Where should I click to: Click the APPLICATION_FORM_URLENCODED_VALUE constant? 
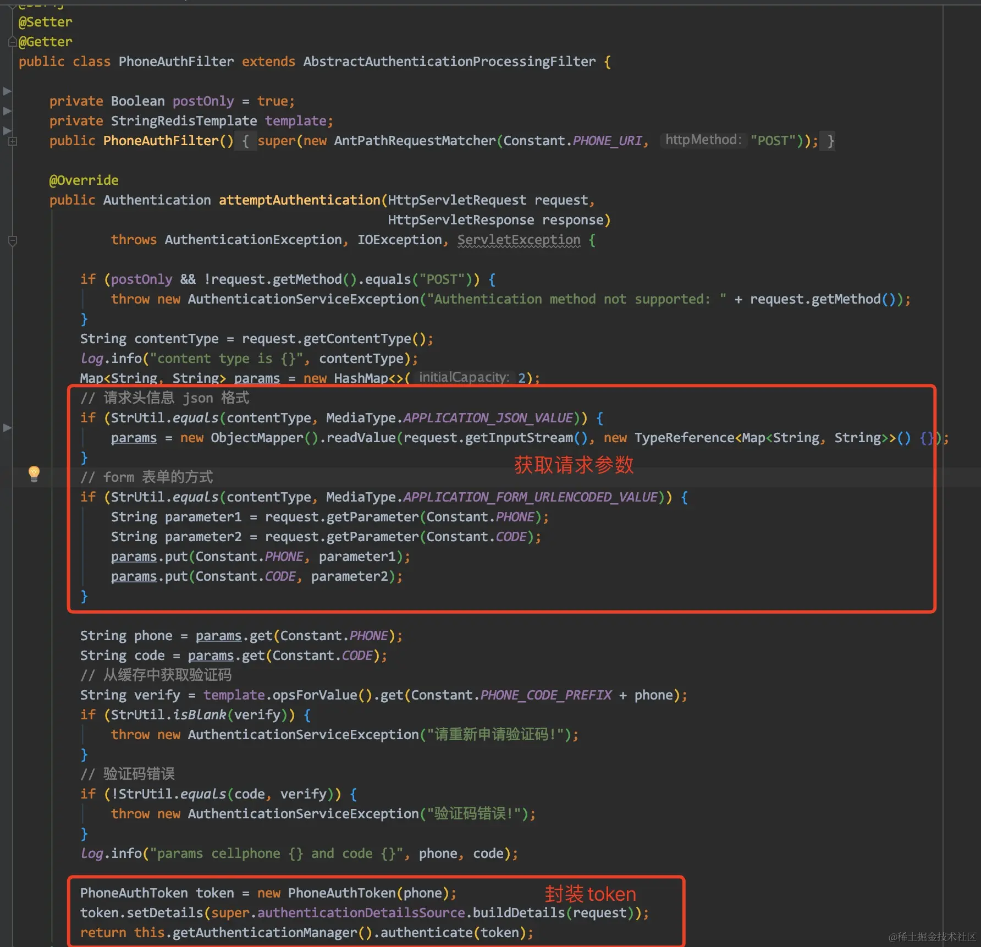coord(530,497)
